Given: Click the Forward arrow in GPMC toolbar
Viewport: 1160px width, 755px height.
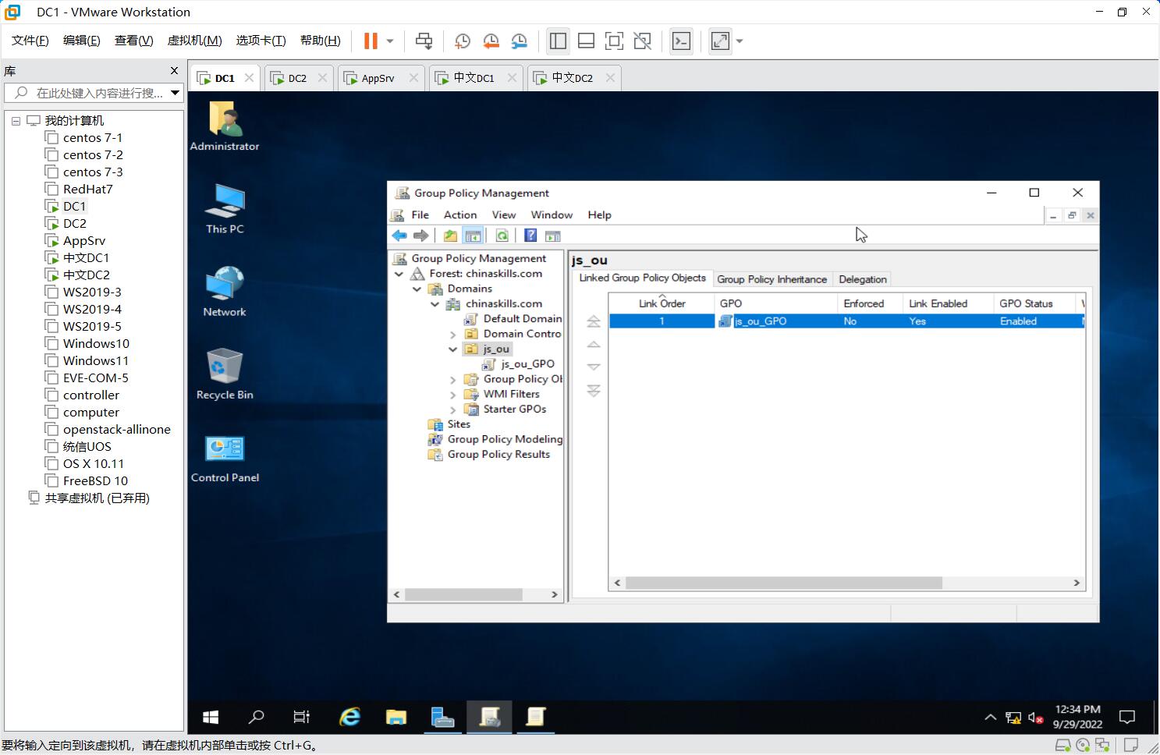Looking at the screenshot, I should (x=421, y=236).
